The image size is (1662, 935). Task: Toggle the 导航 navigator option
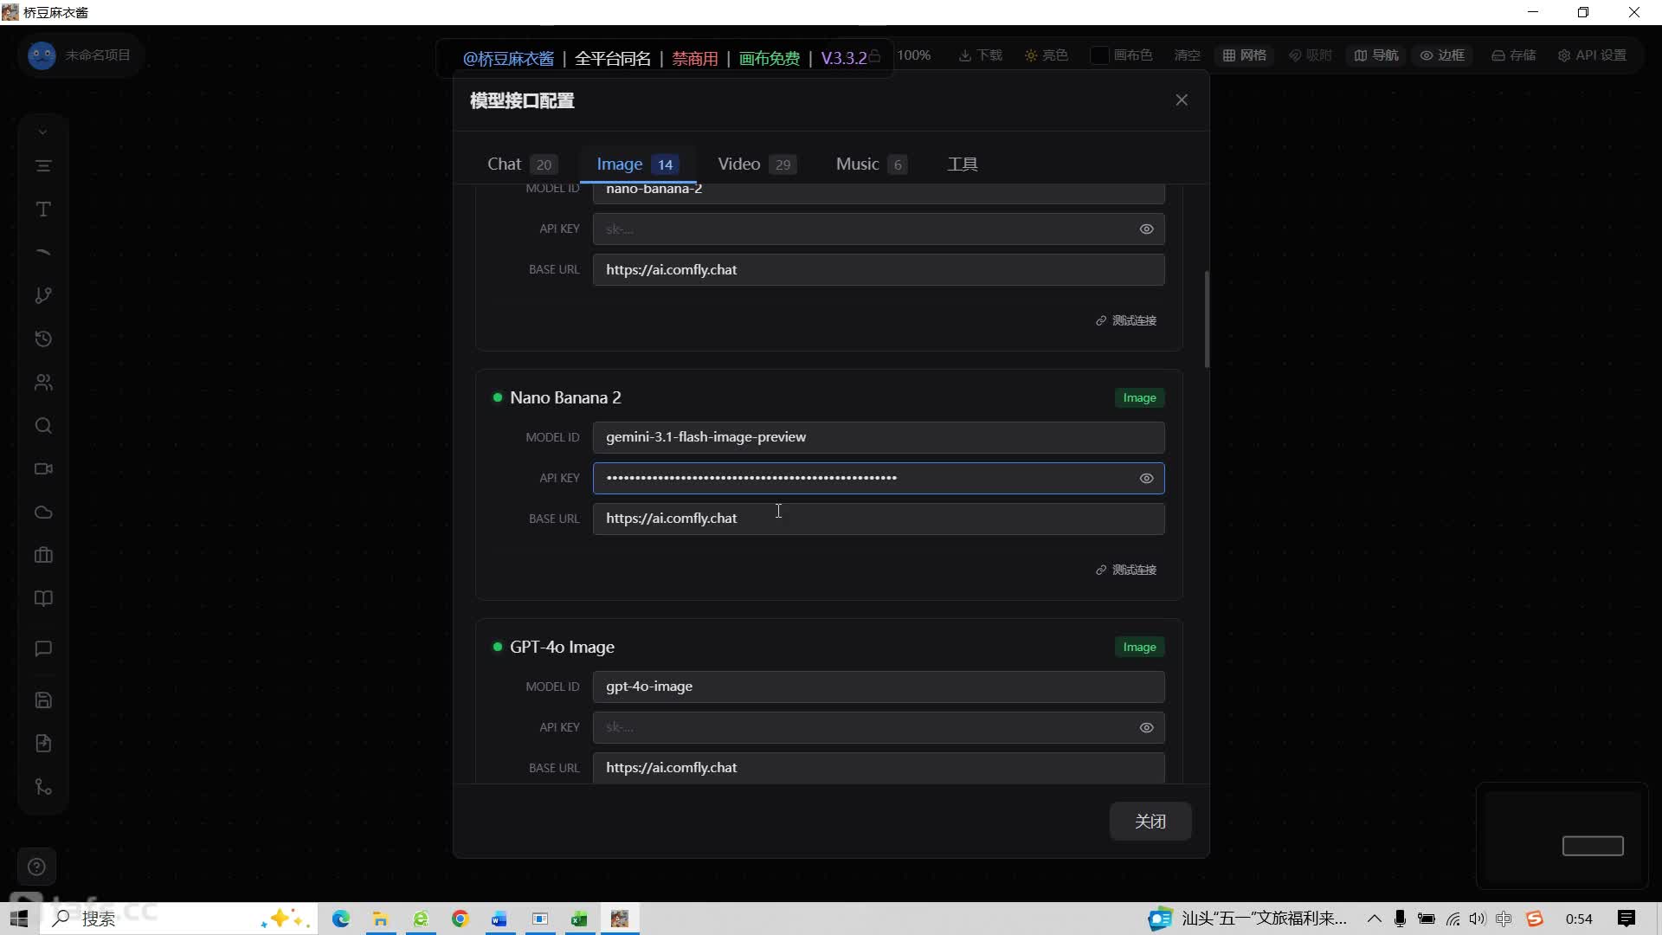click(x=1375, y=55)
